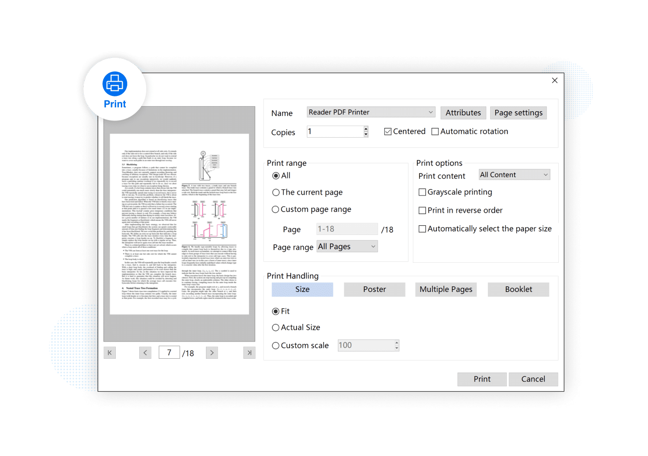Click the current page number field

pyautogui.click(x=169, y=353)
